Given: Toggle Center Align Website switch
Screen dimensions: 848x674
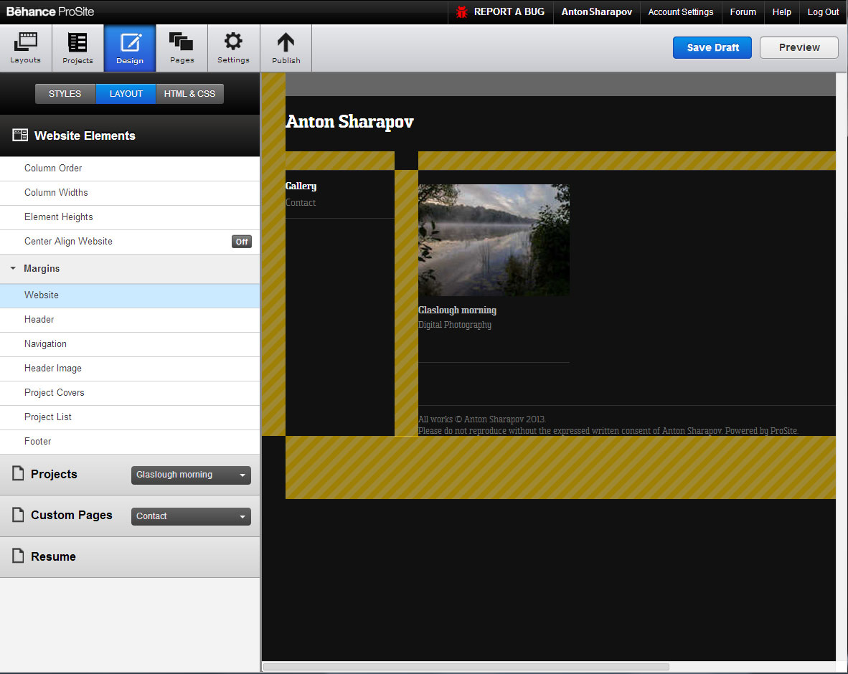Looking at the screenshot, I should (x=242, y=242).
